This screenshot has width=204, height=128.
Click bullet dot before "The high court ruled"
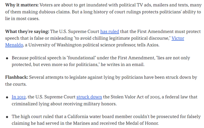tap(7, 117)
